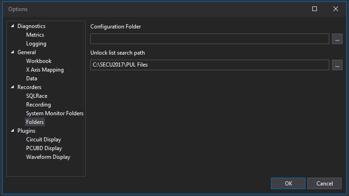Cancel the Options dialog
The image size is (349, 196).
click(x=325, y=183)
